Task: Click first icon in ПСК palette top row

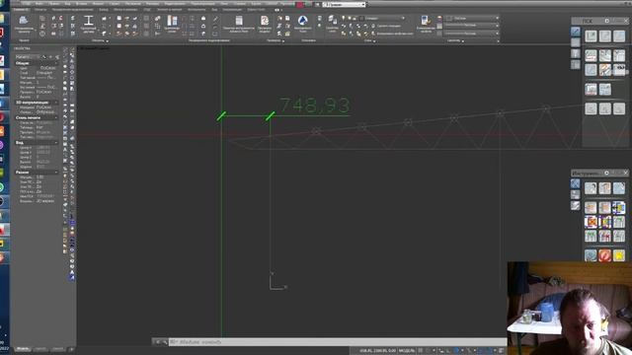Action: pos(591,36)
